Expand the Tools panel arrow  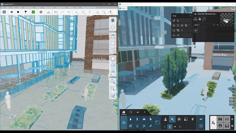coord(190,16)
